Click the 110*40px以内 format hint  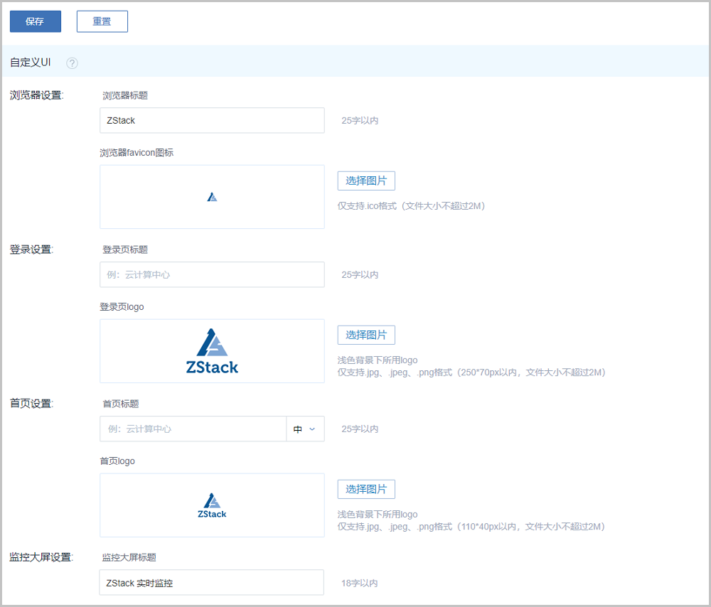pyautogui.click(x=471, y=526)
